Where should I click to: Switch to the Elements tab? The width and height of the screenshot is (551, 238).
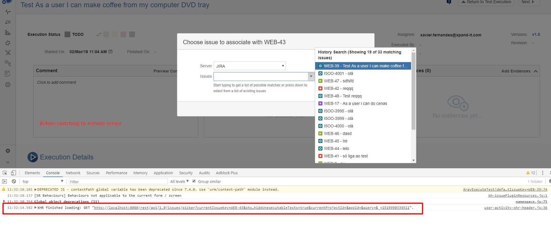click(x=32, y=173)
